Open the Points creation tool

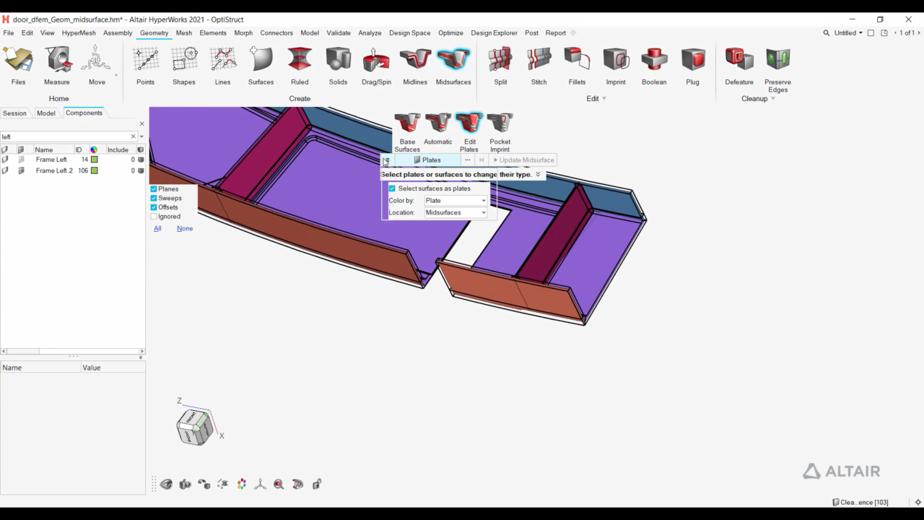(x=146, y=66)
